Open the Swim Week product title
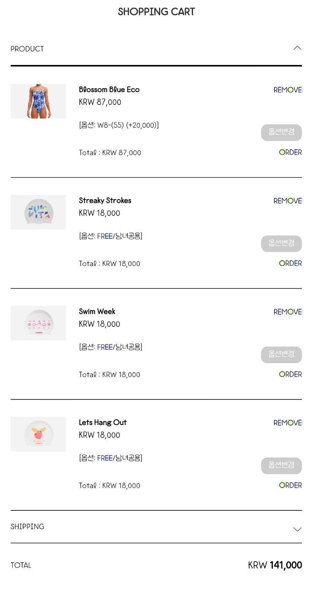The height and width of the screenshot is (591, 312). click(x=97, y=312)
